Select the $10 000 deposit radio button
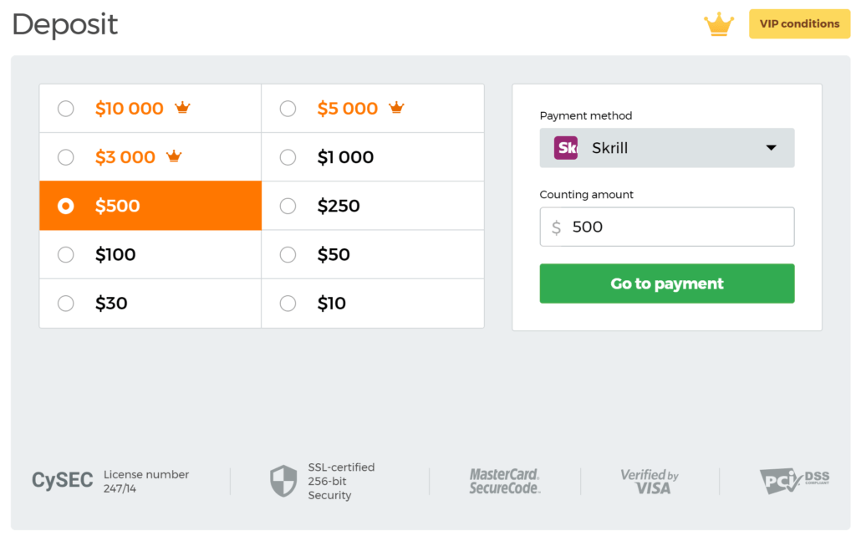 point(66,109)
